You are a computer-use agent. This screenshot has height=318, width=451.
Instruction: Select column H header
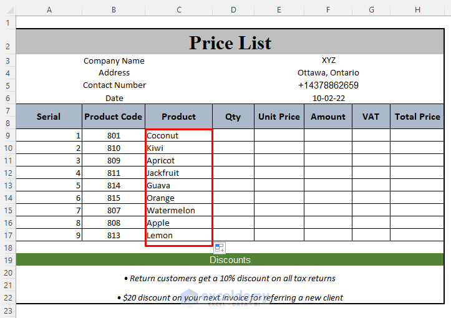pos(417,10)
